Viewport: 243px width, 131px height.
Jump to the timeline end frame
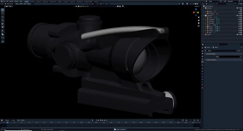[x=106, y=120]
